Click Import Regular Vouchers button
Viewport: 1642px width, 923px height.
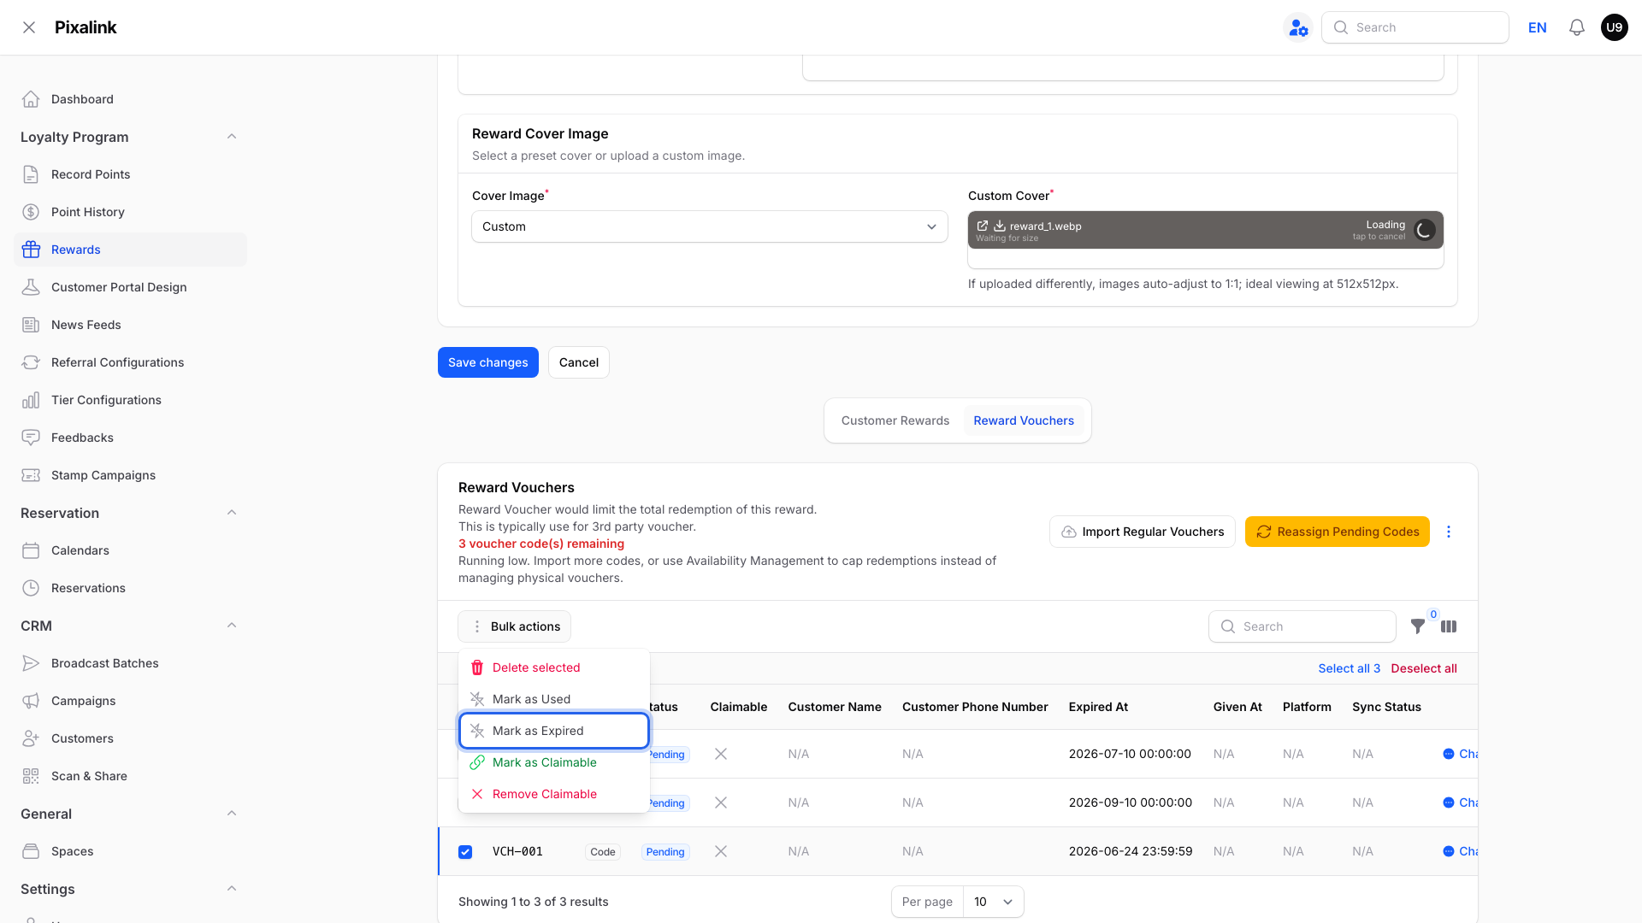coord(1143,532)
